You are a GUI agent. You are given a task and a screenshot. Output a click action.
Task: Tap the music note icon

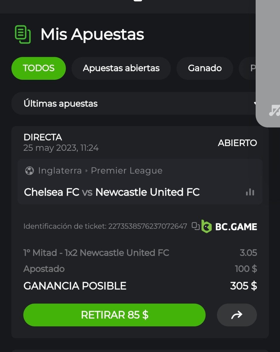(x=274, y=111)
